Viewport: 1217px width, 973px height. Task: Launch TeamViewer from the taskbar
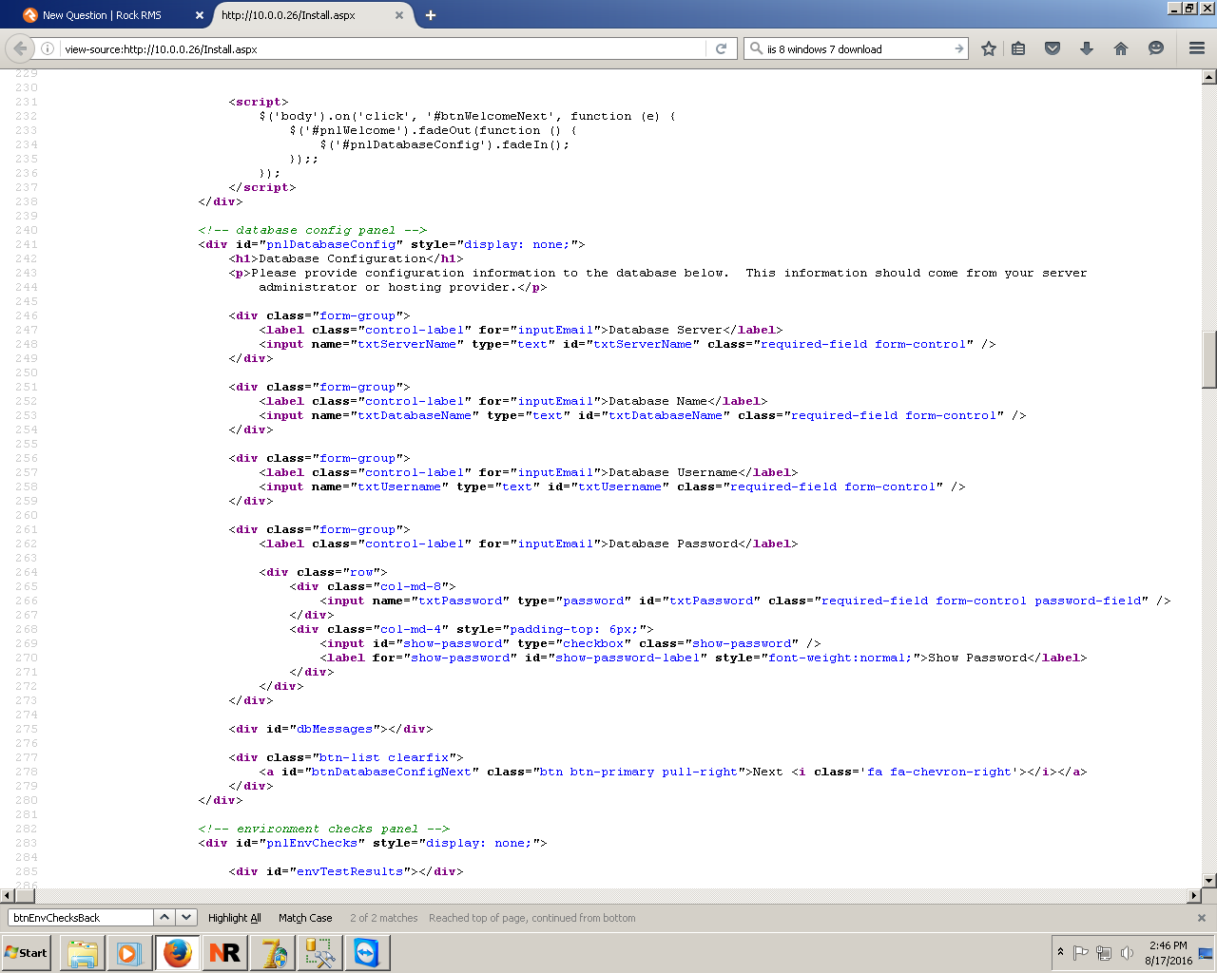click(x=367, y=952)
